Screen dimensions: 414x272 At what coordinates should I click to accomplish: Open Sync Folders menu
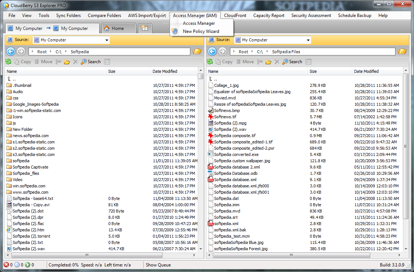[69, 16]
